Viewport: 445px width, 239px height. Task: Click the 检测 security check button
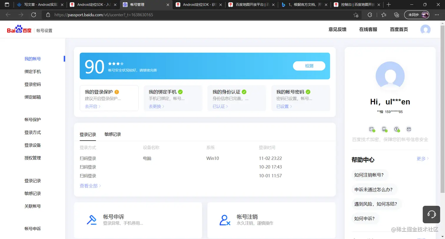coord(309,66)
